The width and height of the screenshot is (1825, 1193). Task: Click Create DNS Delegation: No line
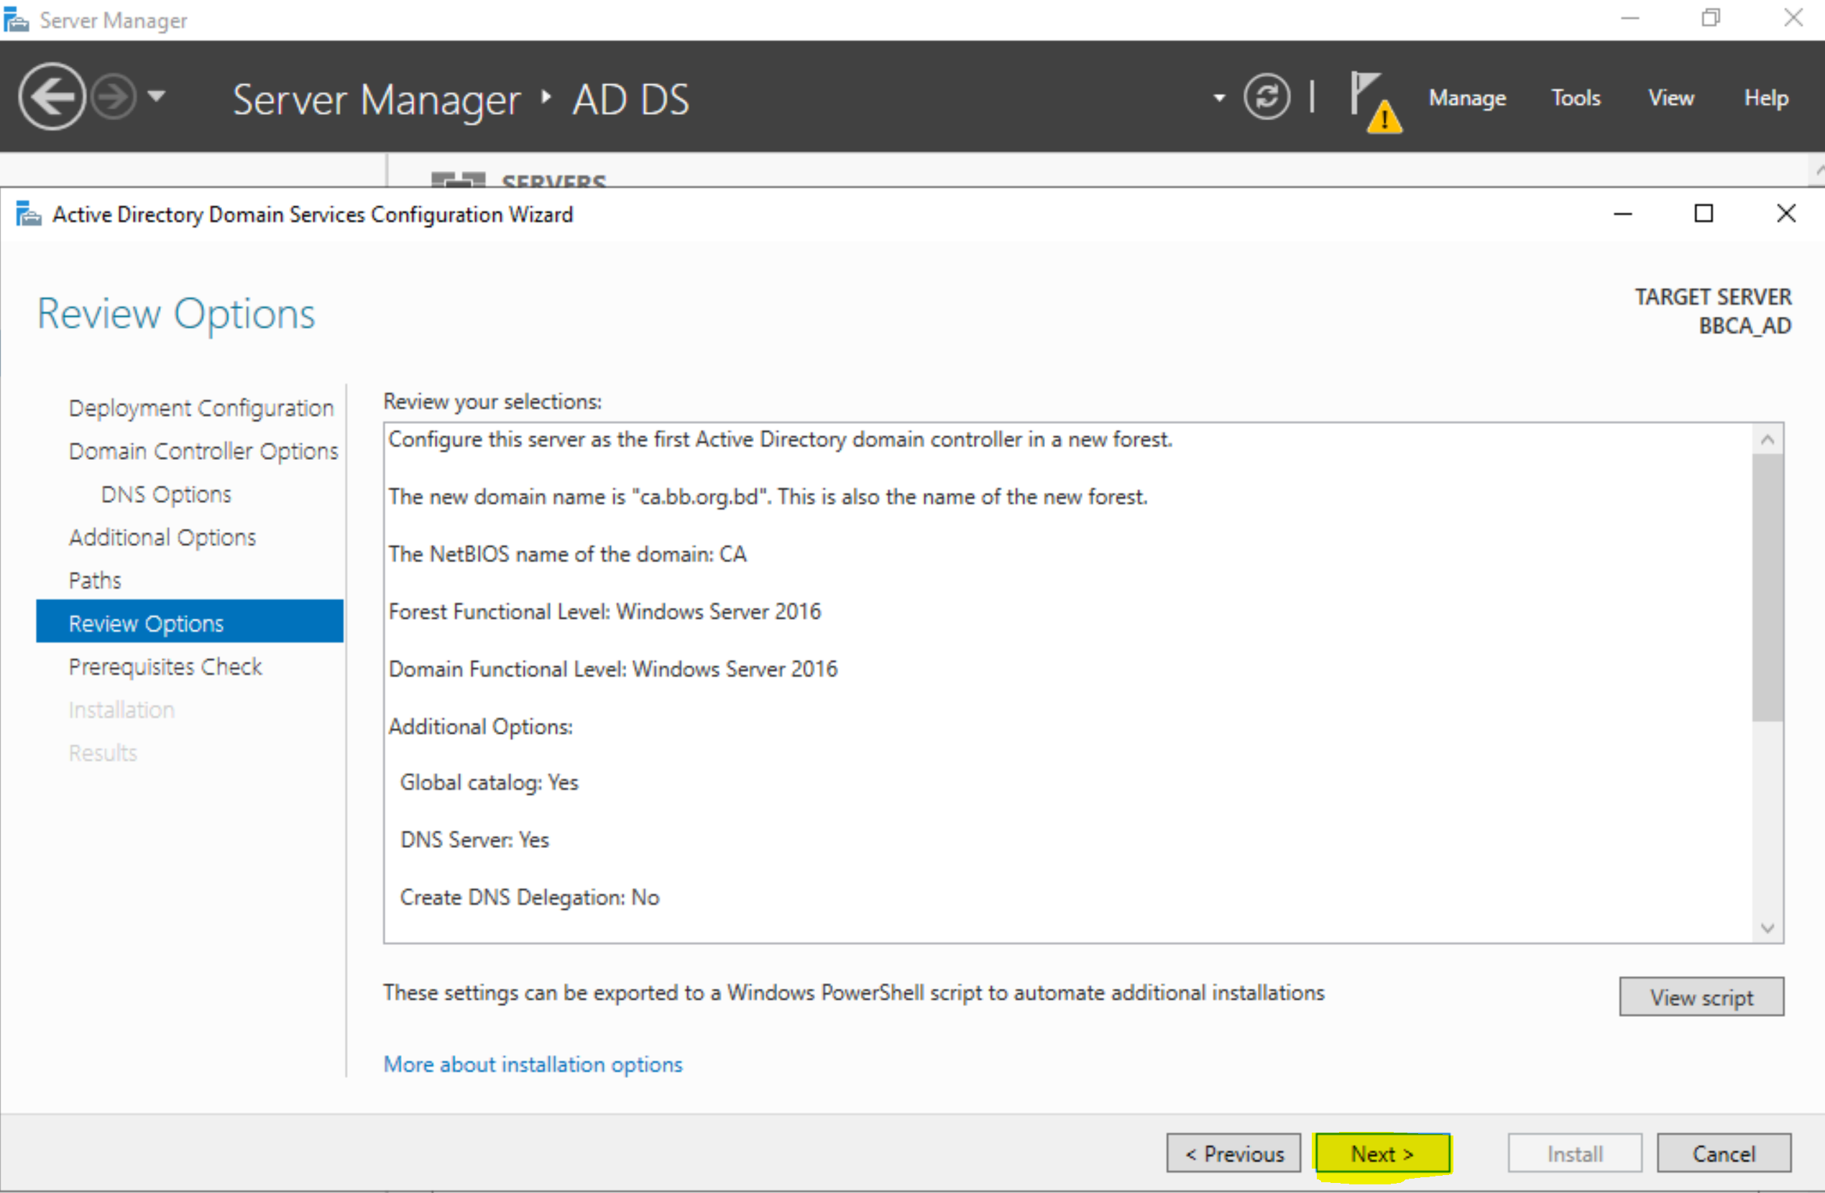530,897
